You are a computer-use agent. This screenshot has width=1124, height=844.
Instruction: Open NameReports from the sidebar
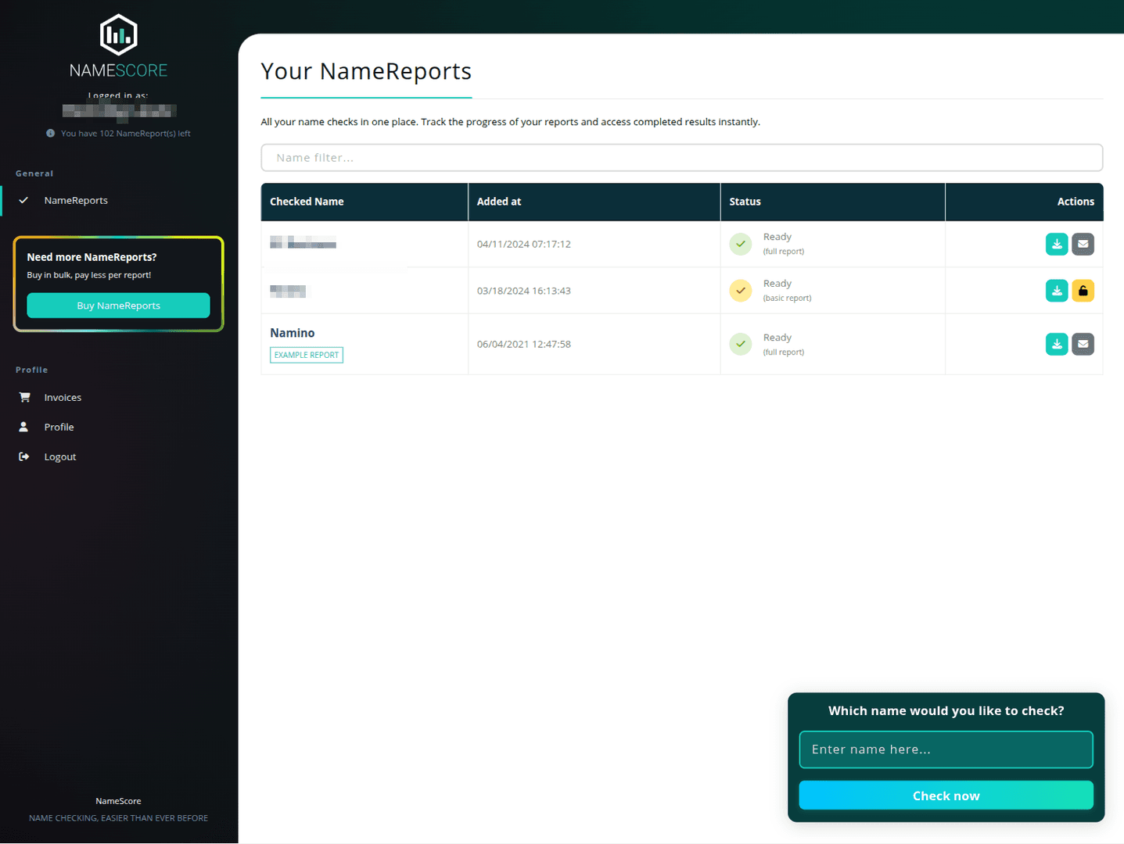tap(76, 200)
